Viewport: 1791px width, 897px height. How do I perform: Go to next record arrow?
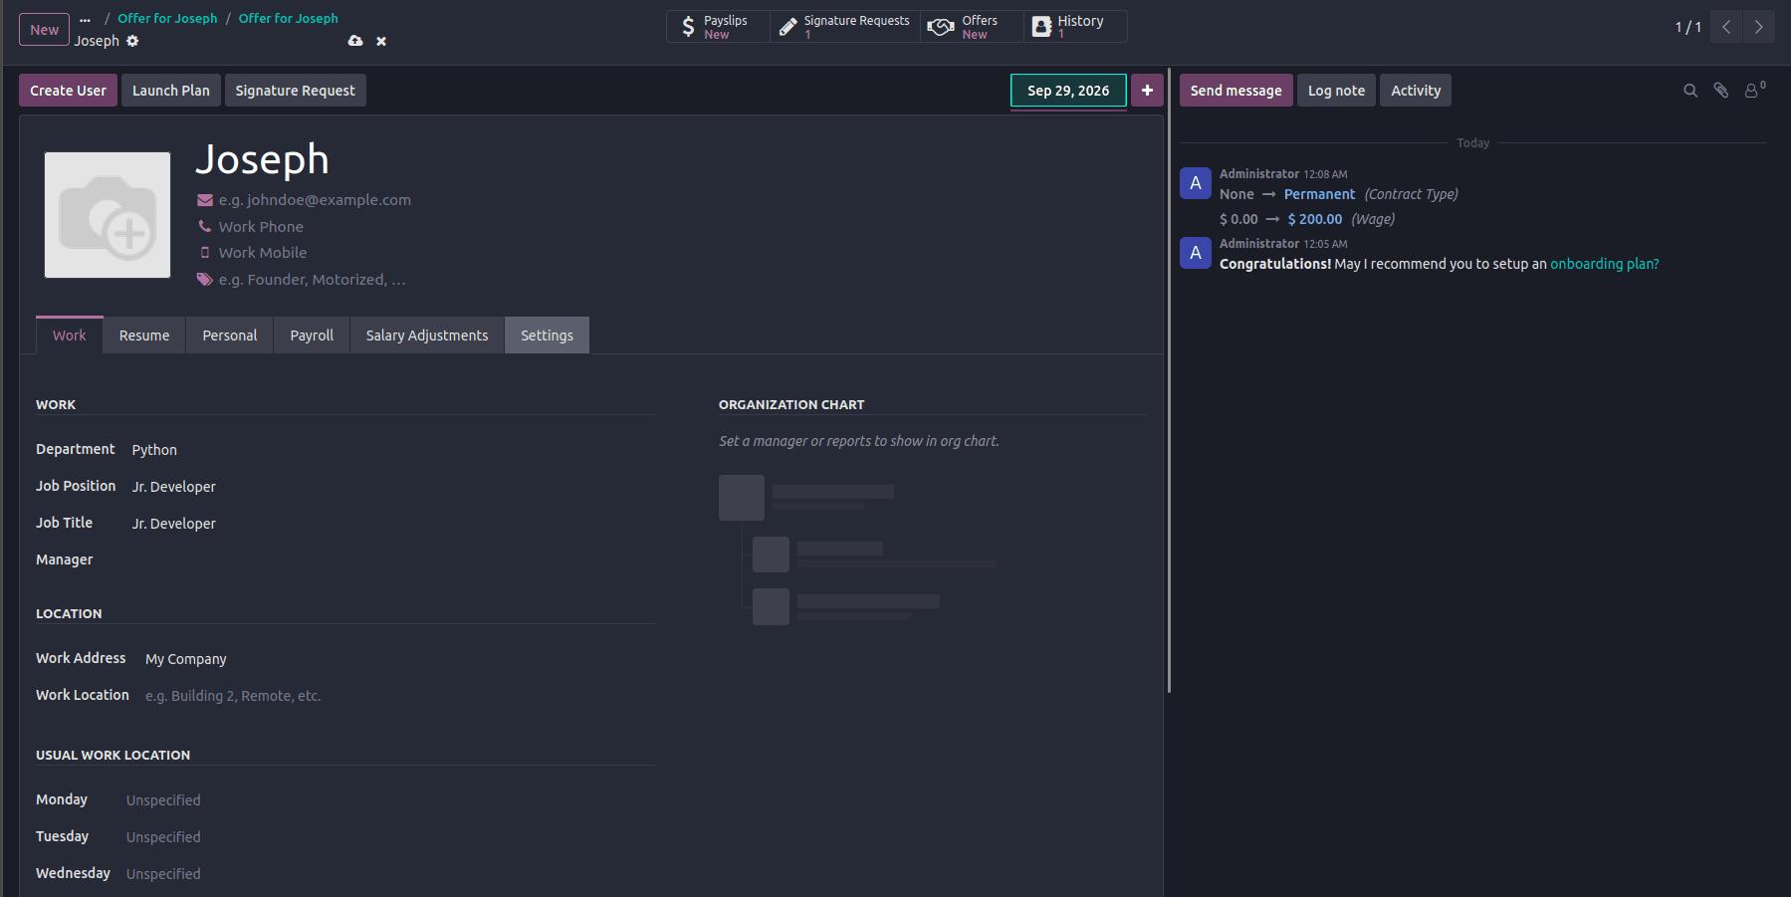tap(1758, 27)
